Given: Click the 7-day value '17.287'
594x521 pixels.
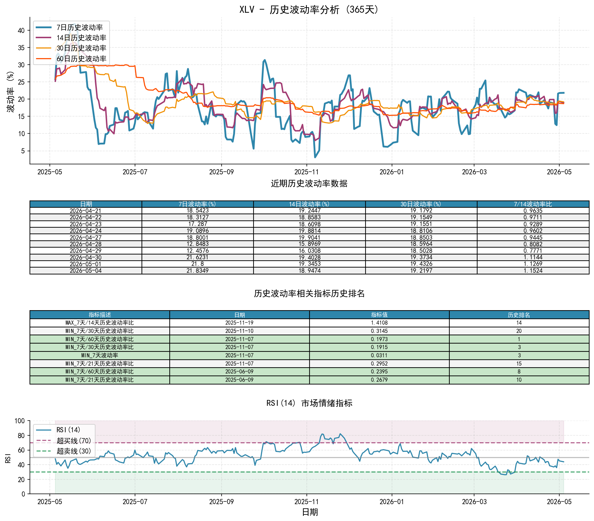Looking at the screenshot, I should 198,224.
